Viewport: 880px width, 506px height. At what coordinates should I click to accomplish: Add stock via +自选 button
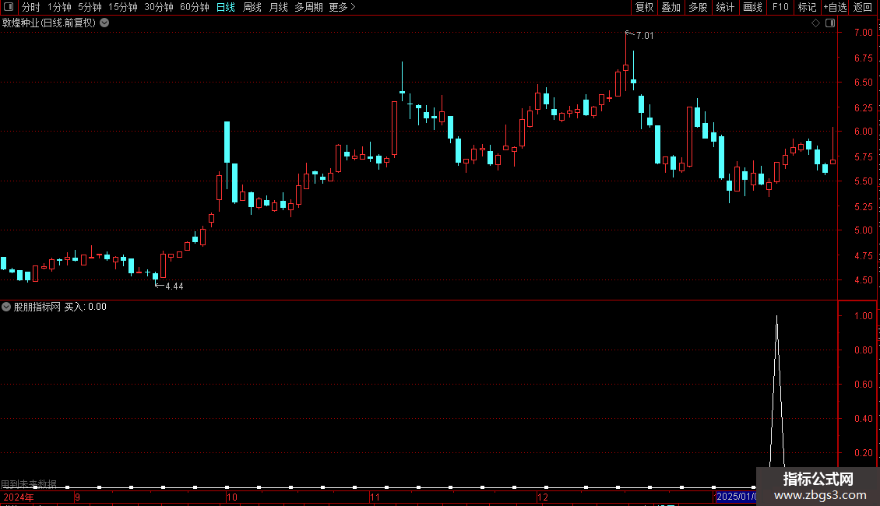(835, 7)
